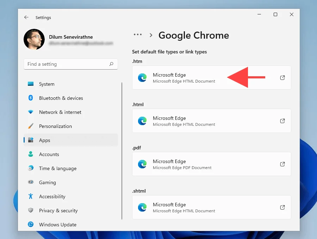
Task: Minimize the Settings window
Action: coord(259,14)
